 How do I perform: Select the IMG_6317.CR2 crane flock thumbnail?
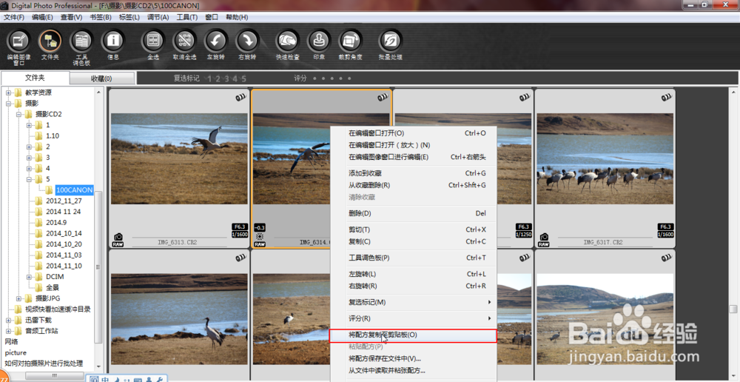[x=605, y=168]
